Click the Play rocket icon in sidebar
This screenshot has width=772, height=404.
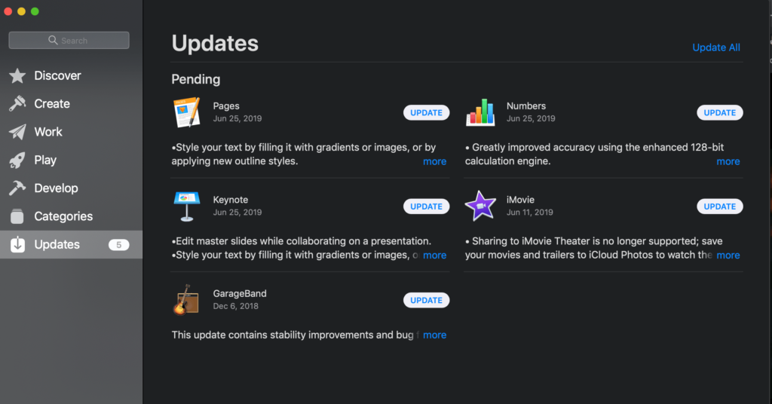coord(17,160)
